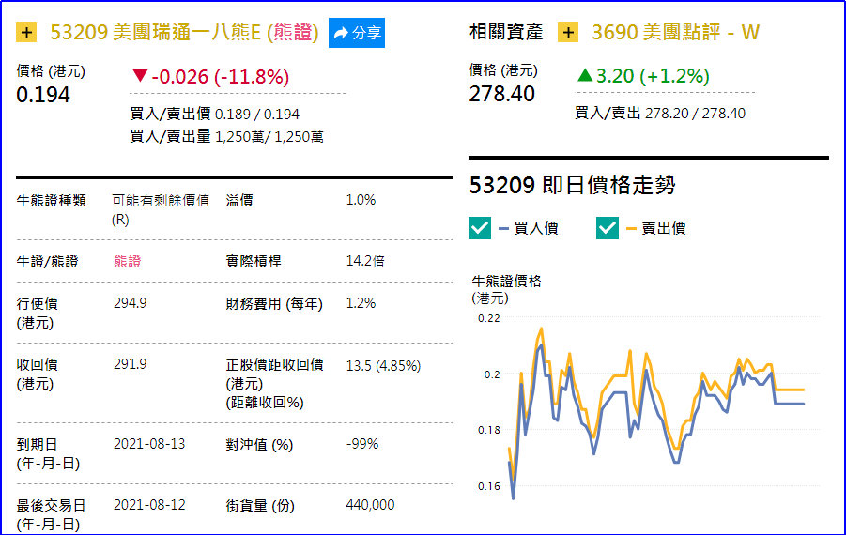Screen dimensions: 846x535
Task: Click the 440,000 outstanding quantity value
Action: pyautogui.click(x=370, y=505)
